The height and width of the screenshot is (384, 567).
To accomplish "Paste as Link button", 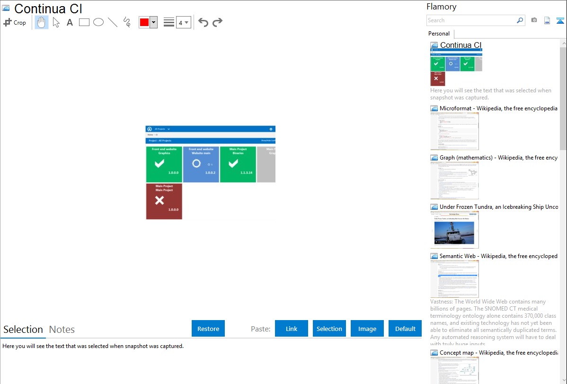I will click(292, 329).
